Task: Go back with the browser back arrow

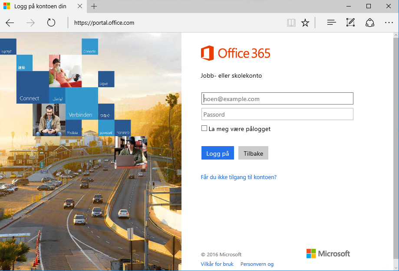Action: [x=10, y=23]
